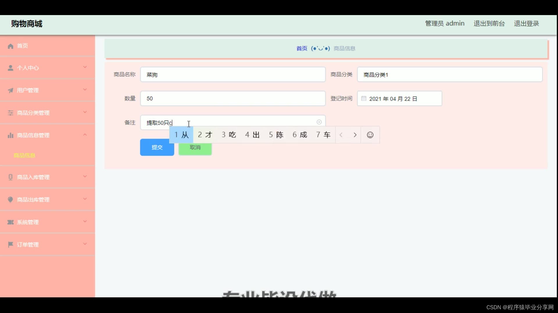Clear the 备注 field with the x icon
Screen dimensions: 558x313
319,122
